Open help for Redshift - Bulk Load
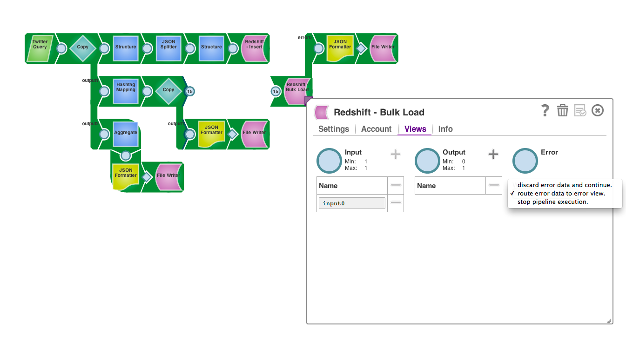Viewport: 626px width, 337px height. coord(545,110)
